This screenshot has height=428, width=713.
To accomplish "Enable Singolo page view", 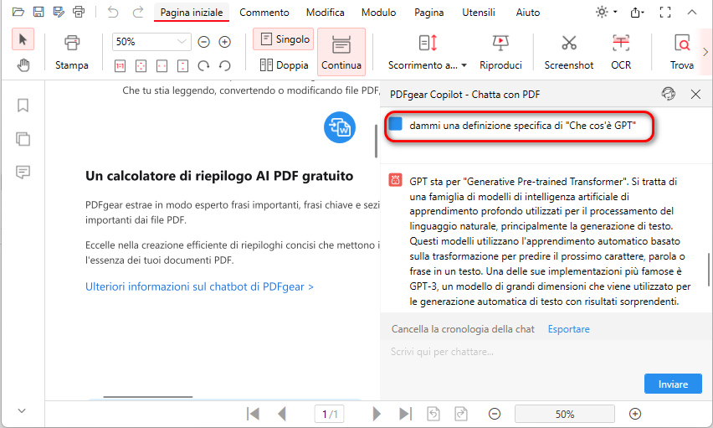I will [x=284, y=39].
